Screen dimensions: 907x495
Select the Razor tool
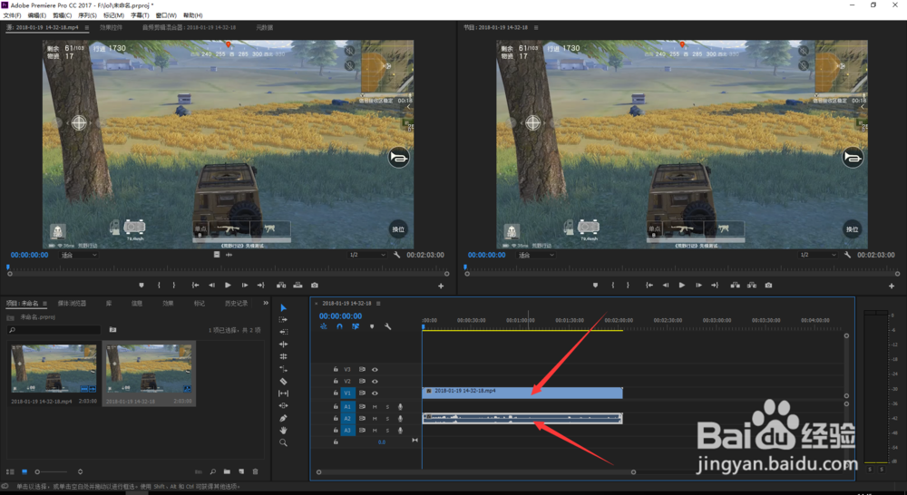coord(283,381)
